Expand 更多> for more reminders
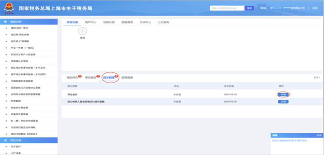This screenshot has height=155, width=324. coord(317,78)
